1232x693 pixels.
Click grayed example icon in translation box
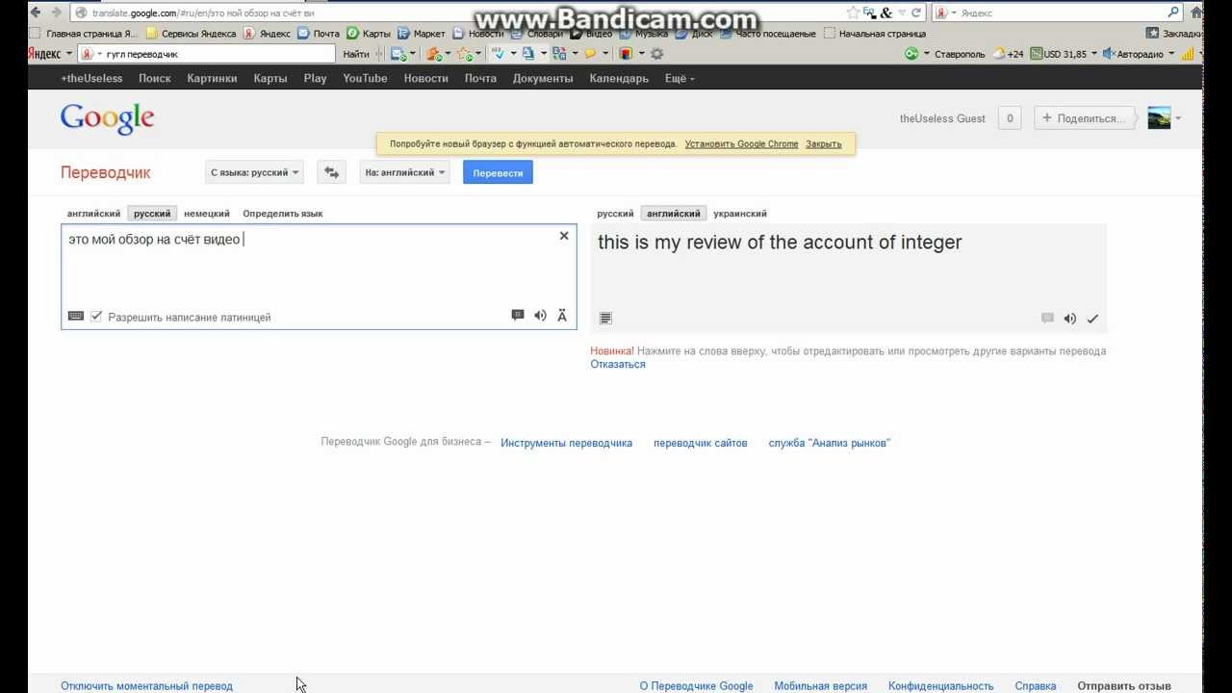1047,319
